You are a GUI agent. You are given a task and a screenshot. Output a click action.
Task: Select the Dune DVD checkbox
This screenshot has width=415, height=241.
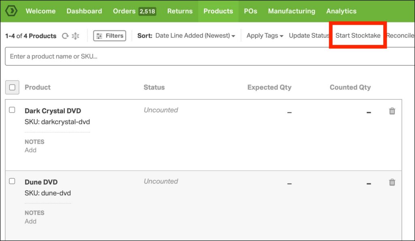click(12, 181)
